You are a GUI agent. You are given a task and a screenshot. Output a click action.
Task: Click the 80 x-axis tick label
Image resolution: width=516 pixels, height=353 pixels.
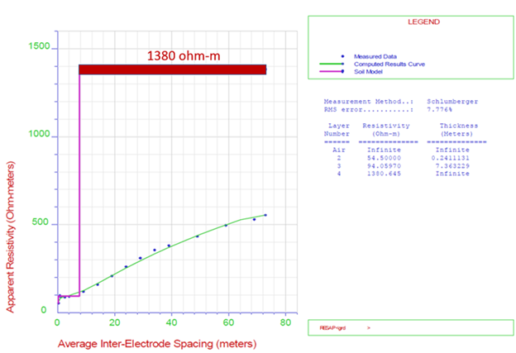(285, 322)
